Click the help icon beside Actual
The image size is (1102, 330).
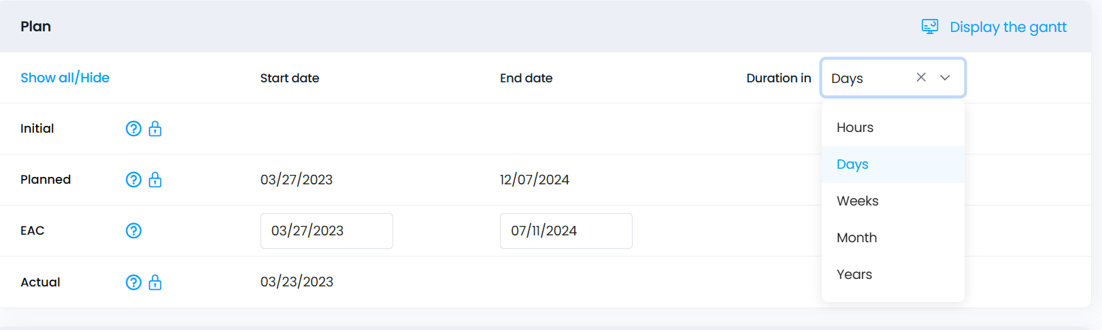click(133, 282)
